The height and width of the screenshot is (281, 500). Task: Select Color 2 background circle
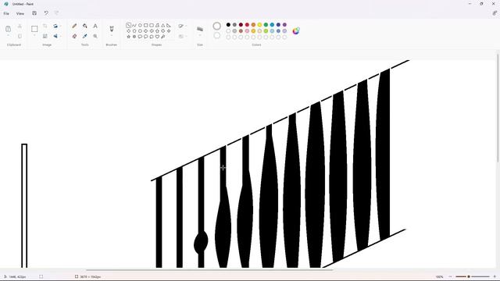point(217,35)
